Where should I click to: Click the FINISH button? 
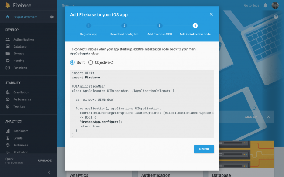coord(204,149)
